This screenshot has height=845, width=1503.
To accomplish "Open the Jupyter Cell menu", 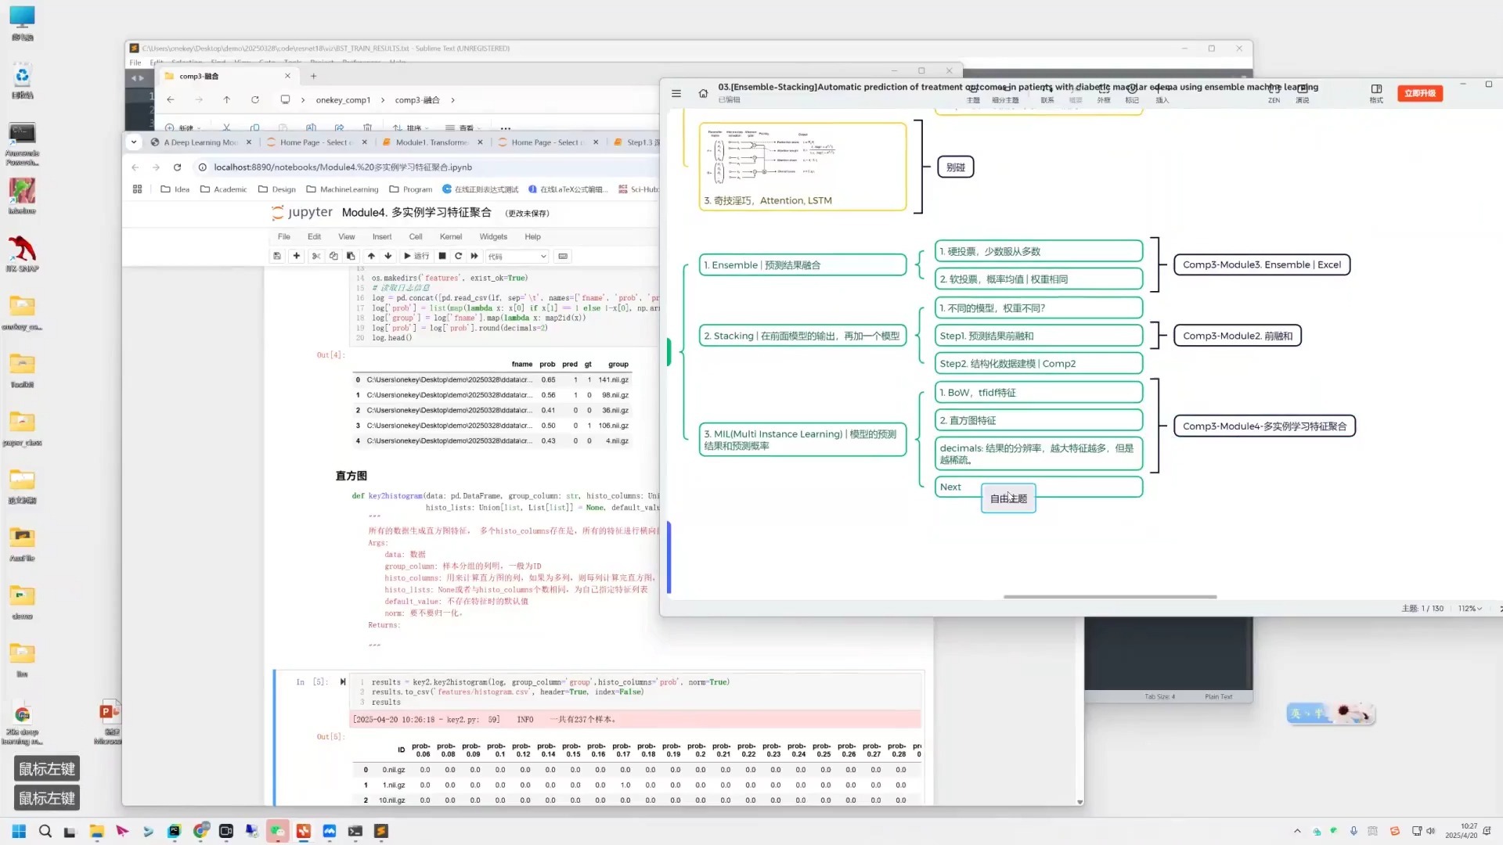I will [416, 236].
